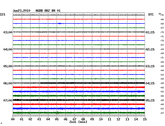Click the CES column header
The image size is (165, 126).
point(3,15)
